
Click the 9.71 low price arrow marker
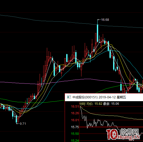[x=21, y=124]
